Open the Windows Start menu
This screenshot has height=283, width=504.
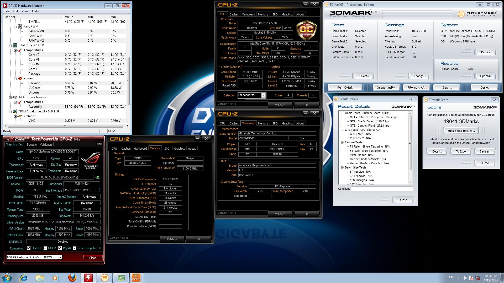click(x=7, y=278)
